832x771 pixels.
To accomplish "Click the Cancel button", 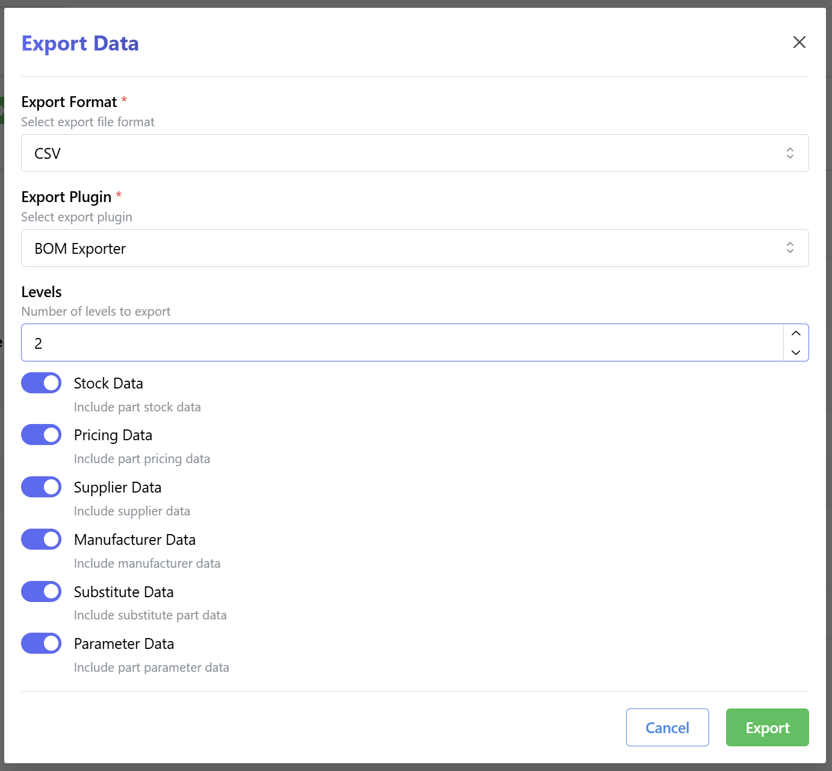I will point(667,728).
